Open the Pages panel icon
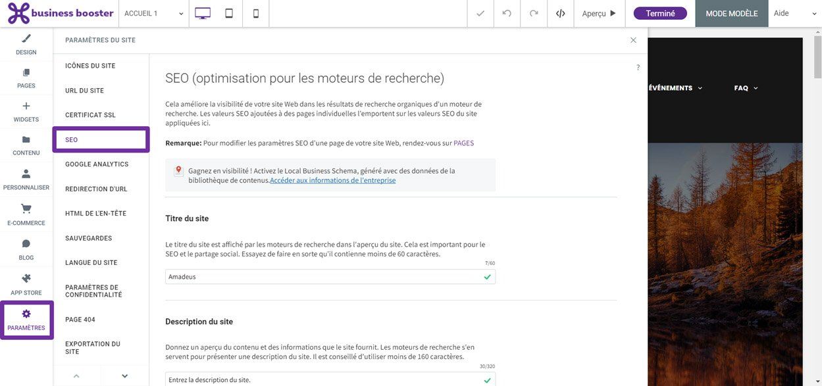This screenshot has height=386, width=822. (26, 72)
